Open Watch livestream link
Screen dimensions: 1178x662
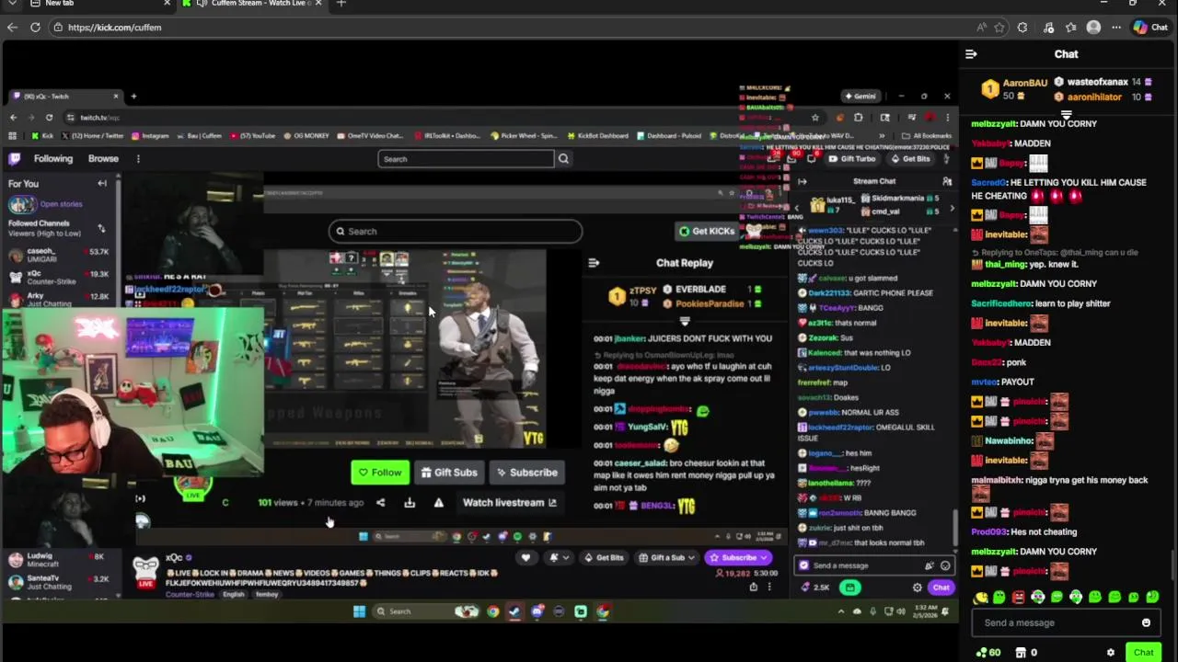pos(510,503)
